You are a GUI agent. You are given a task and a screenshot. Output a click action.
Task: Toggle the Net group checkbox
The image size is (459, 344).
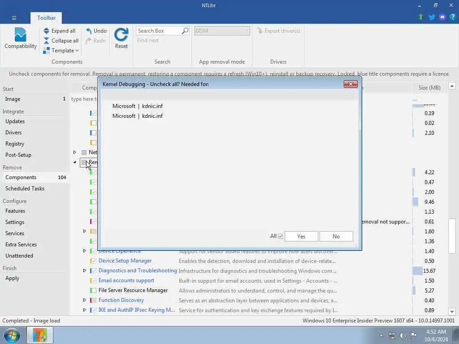coord(84,152)
